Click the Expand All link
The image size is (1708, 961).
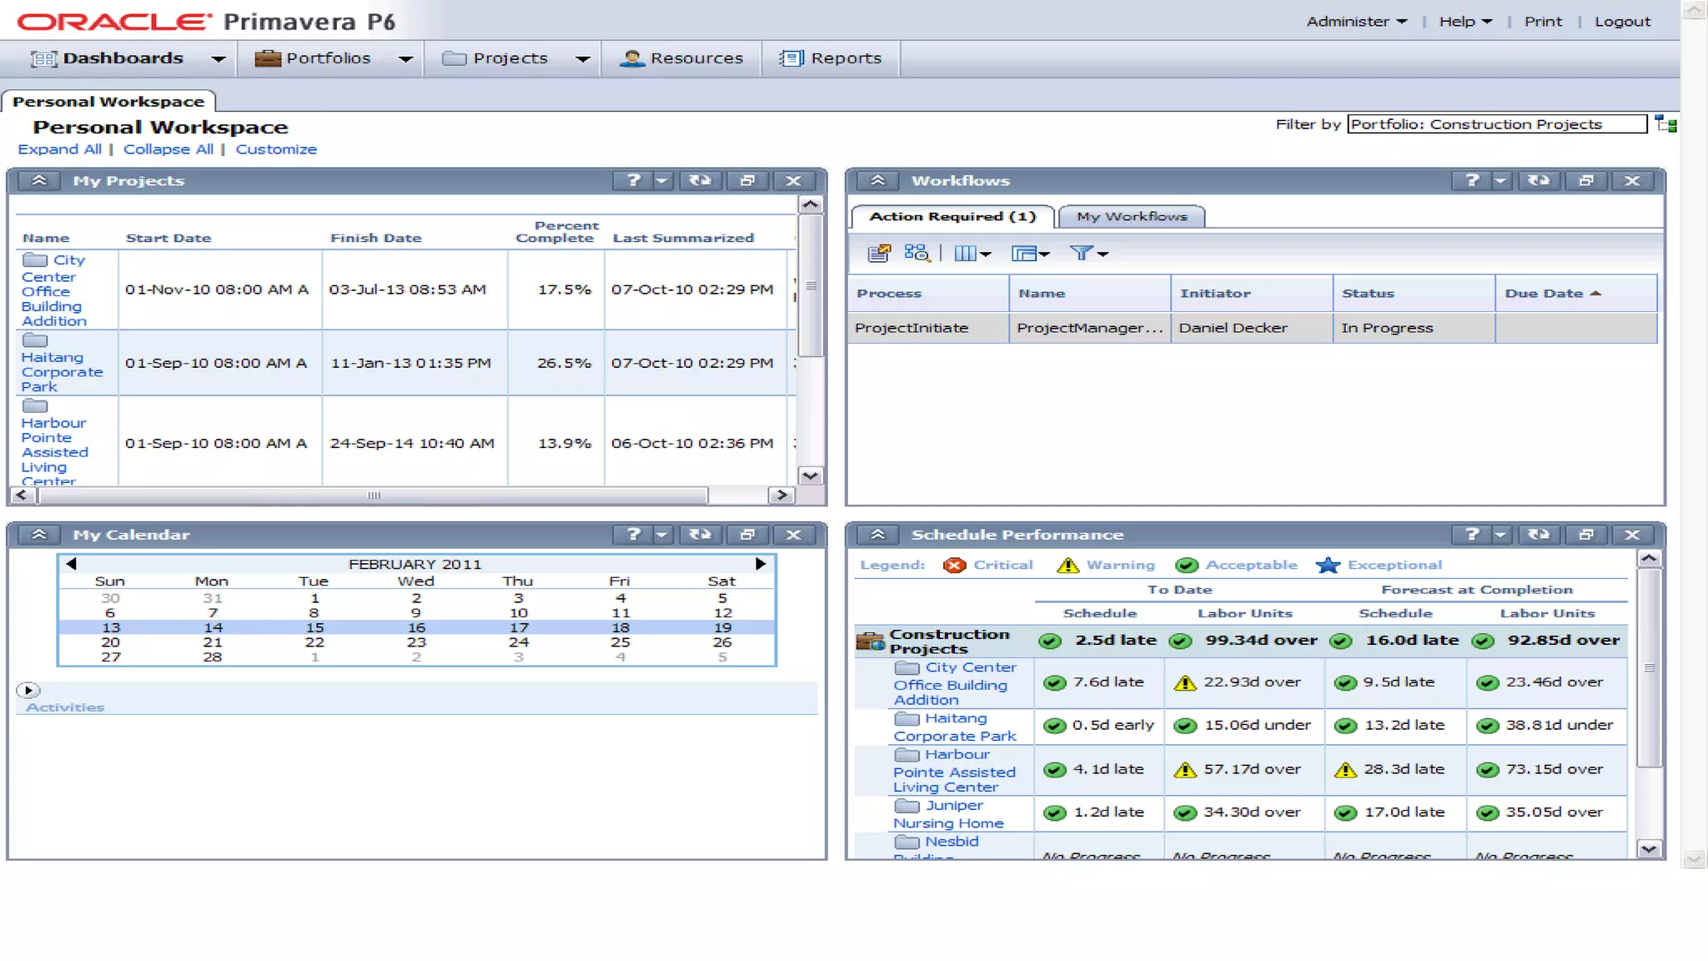point(60,149)
